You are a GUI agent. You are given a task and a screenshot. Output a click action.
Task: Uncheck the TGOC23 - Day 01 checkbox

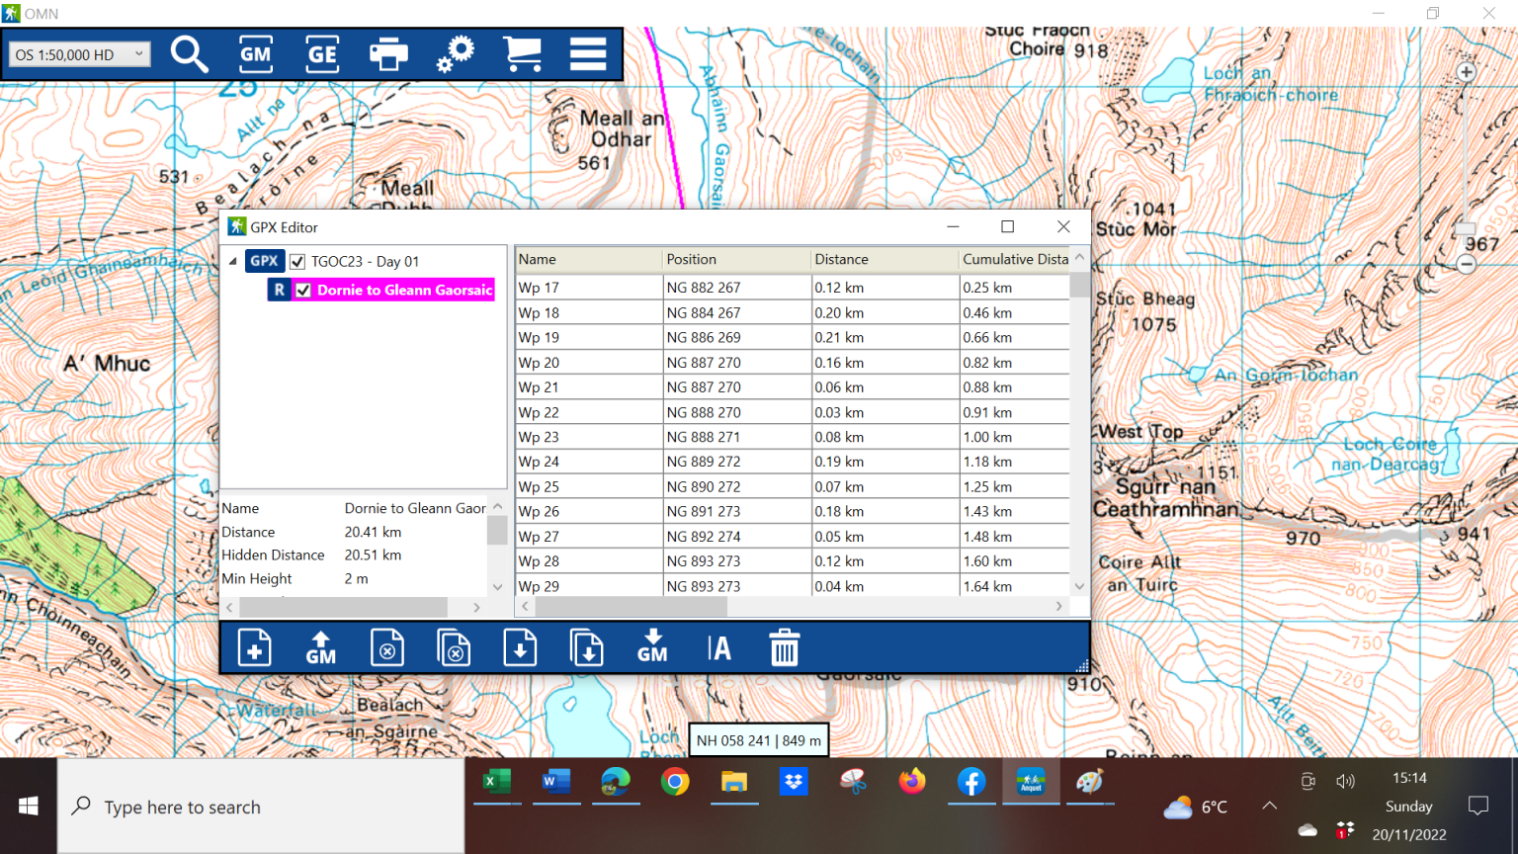(x=297, y=261)
